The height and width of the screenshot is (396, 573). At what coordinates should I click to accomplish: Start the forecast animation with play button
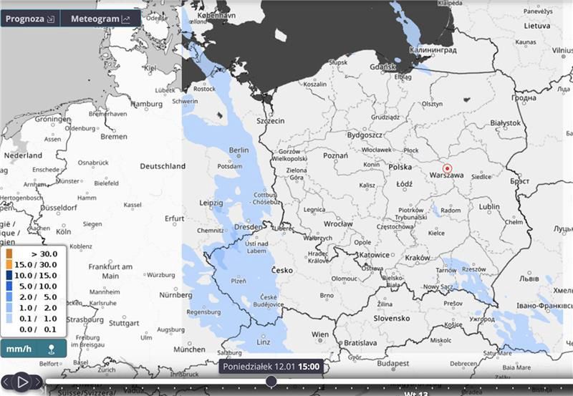[x=21, y=382]
